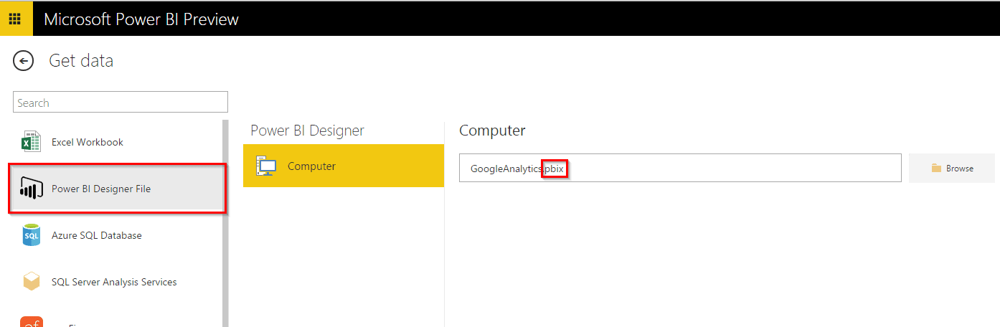Choose Azure SQL Database from list
The height and width of the screenshot is (327, 1000).
(x=97, y=235)
